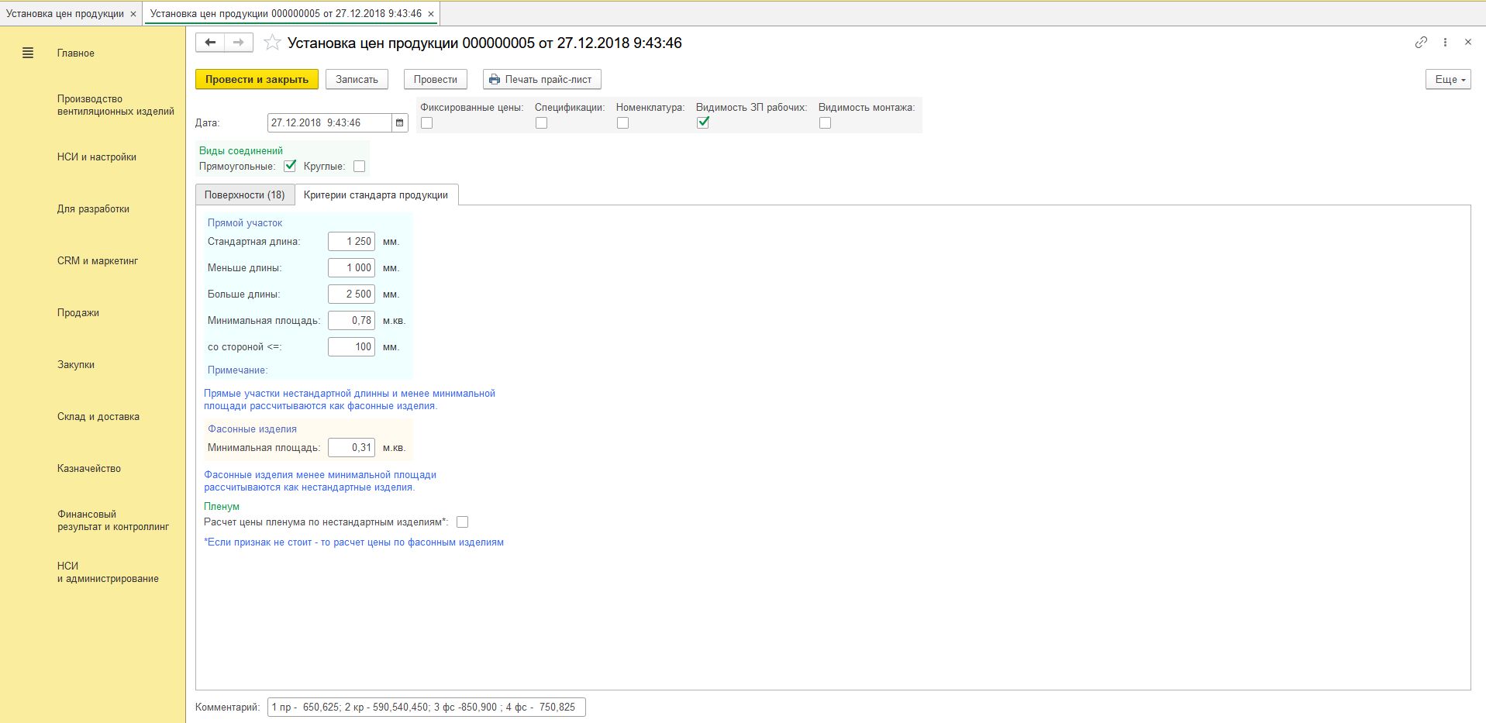The image size is (1486, 723).
Task: Click the back arrow navigation button
Action: coord(210,43)
